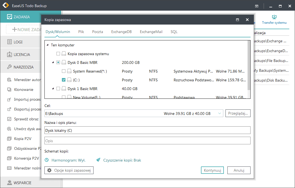Click the Przeglądaj... browse button
The image size is (295, 188).
coord(238,114)
